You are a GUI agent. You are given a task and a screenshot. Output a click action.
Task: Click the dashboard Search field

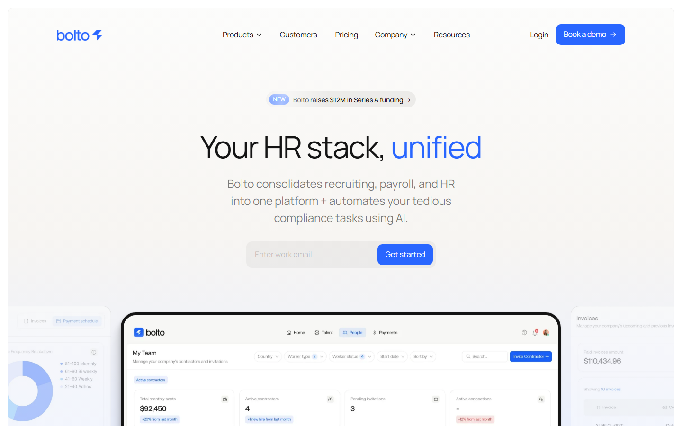(x=485, y=357)
